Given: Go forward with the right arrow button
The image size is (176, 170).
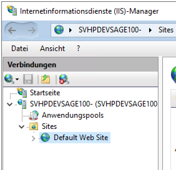Looking at the screenshot, I should 32,31.
